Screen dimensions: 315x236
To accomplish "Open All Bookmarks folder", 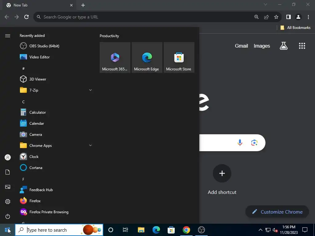I will tap(295, 28).
